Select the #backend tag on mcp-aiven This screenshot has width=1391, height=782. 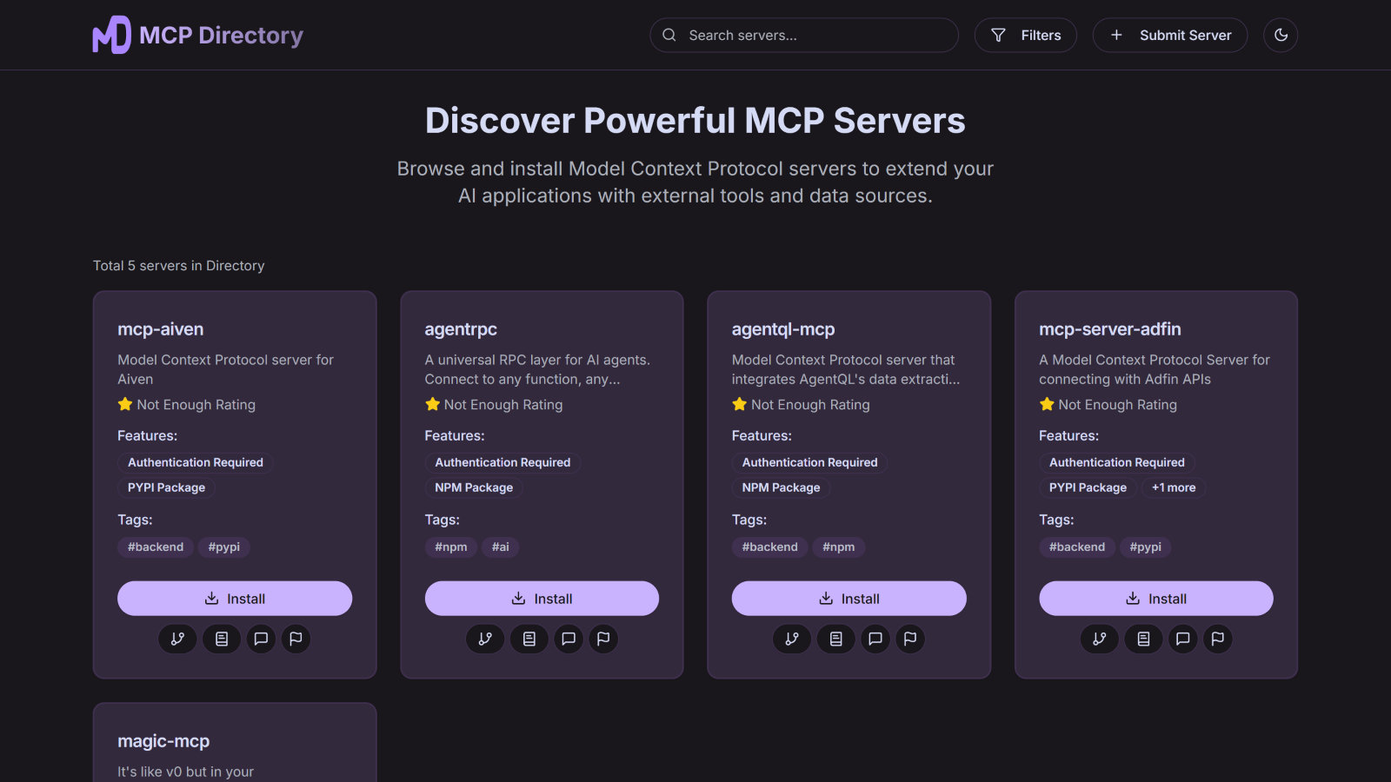coord(155,547)
